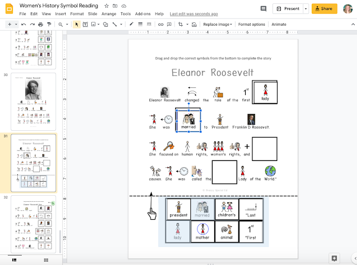Crop the selected image

(x=181, y=25)
